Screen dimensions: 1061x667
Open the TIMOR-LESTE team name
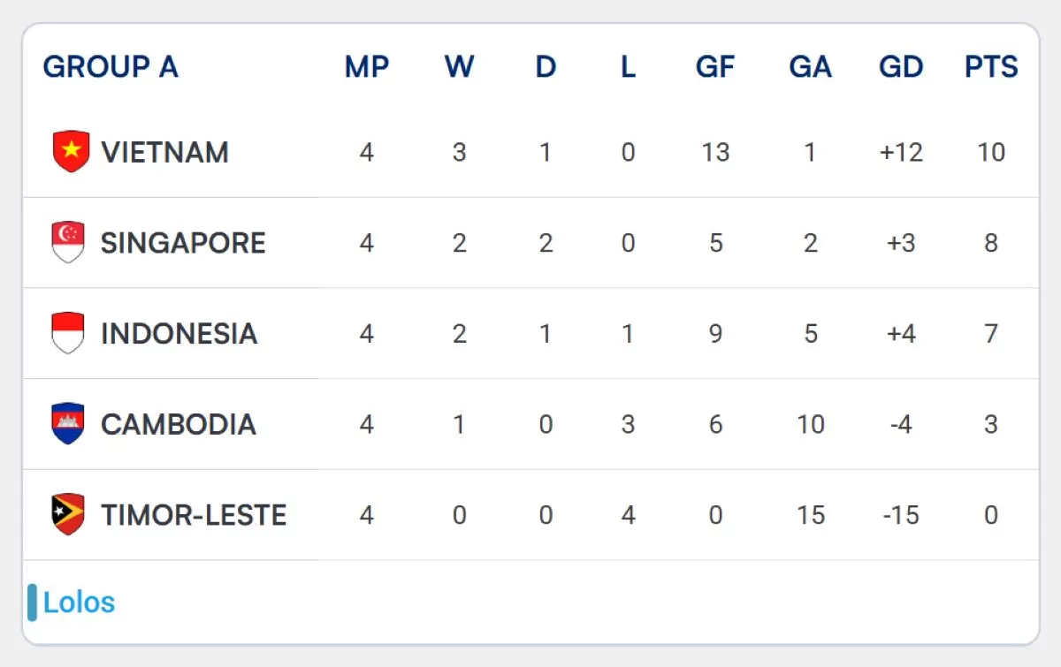coord(194,515)
